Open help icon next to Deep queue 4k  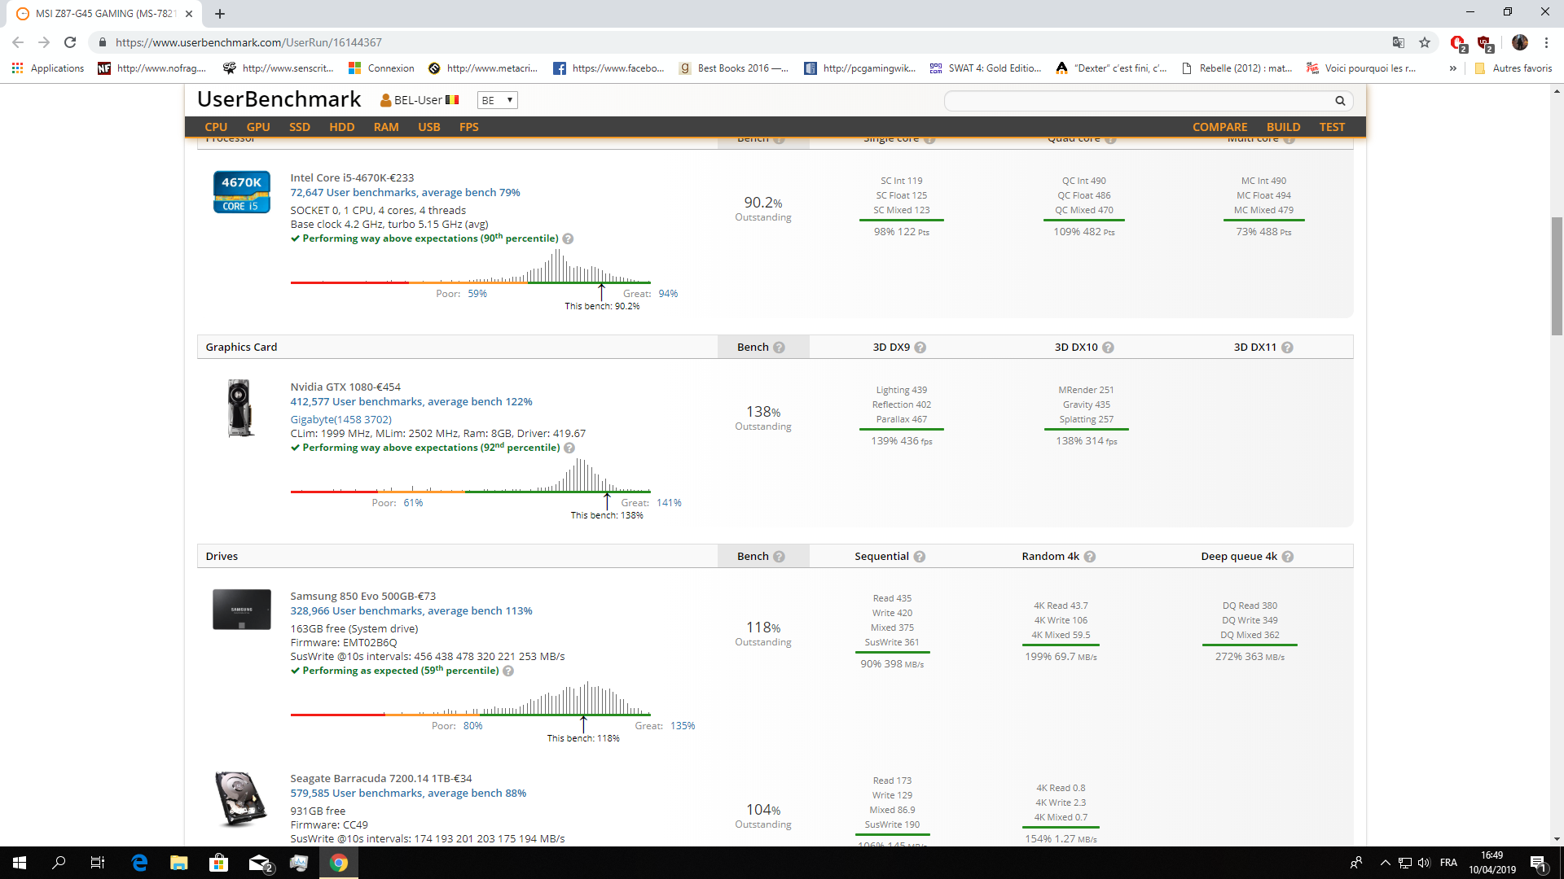[1288, 557]
